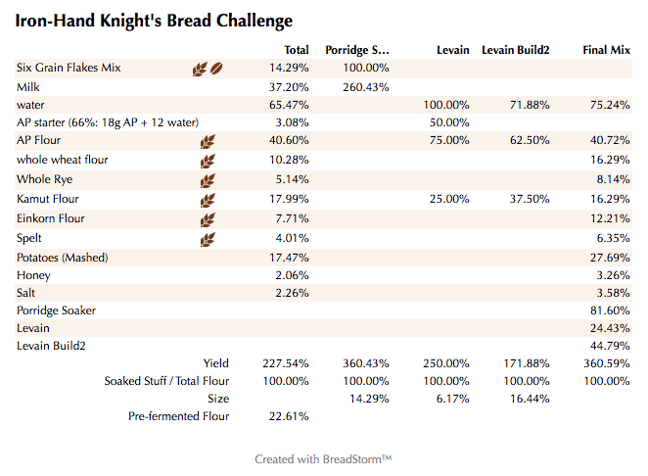This screenshot has height=476, width=648.
Task: Click the Yield label
Action: 215,363
